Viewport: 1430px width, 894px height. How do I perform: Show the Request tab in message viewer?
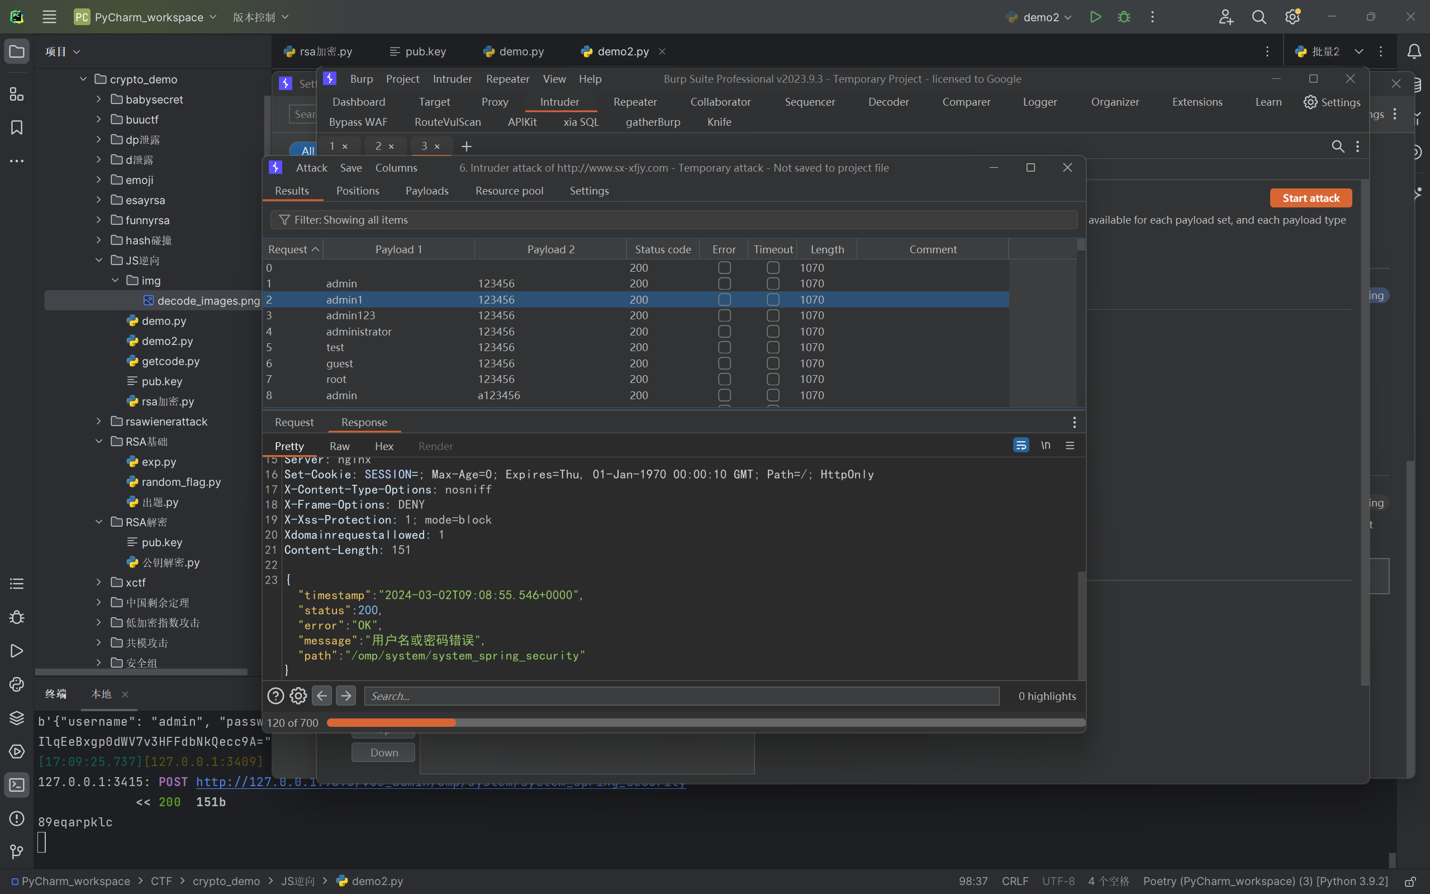pyautogui.click(x=294, y=422)
